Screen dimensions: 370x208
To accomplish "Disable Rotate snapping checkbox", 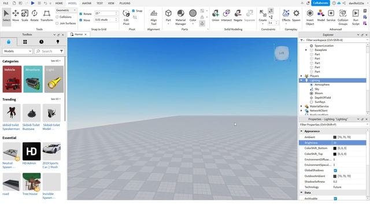I will (81, 14).
